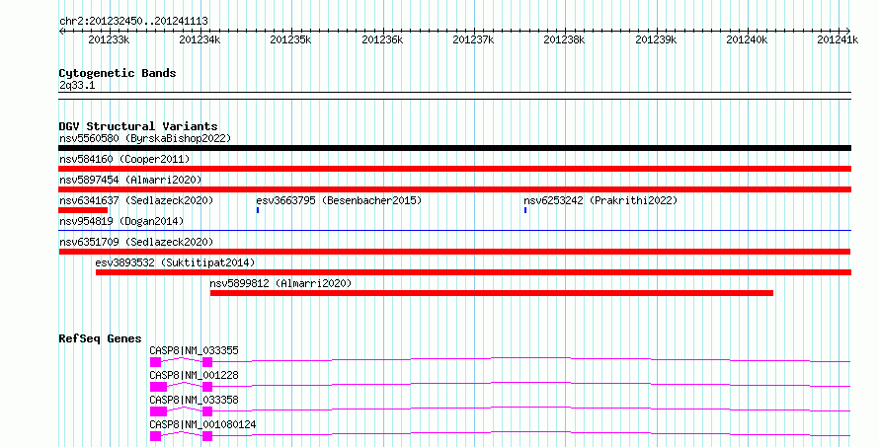Click the nsv5899812 (Almarri2020) red bar

(492, 293)
